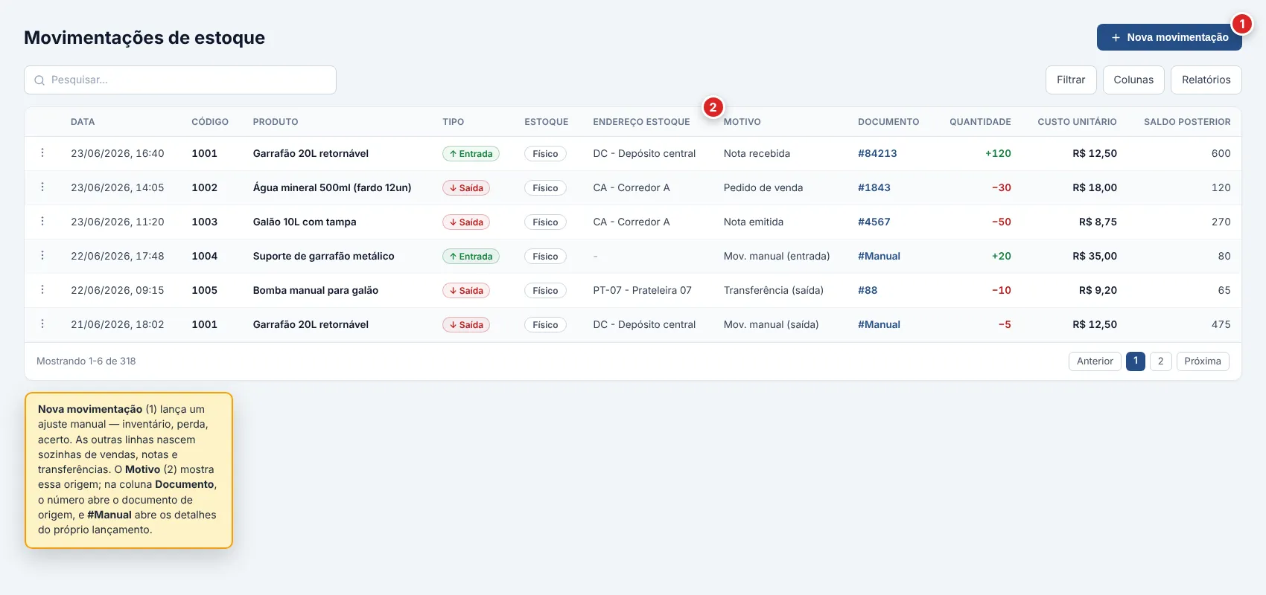Click the CUSTO UNITÁRIO column header
The height and width of the screenshot is (595, 1266).
tap(1077, 122)
